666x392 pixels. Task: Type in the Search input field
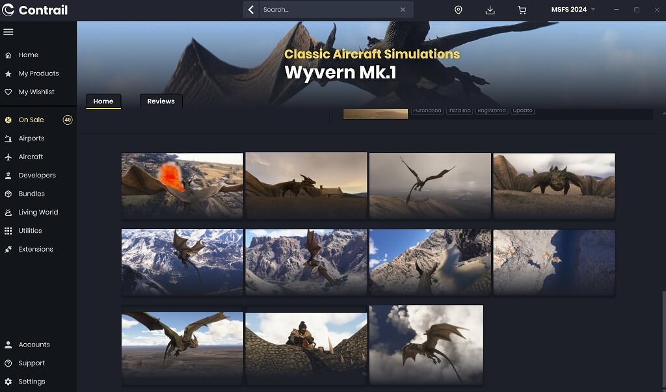tap(328, 10)
